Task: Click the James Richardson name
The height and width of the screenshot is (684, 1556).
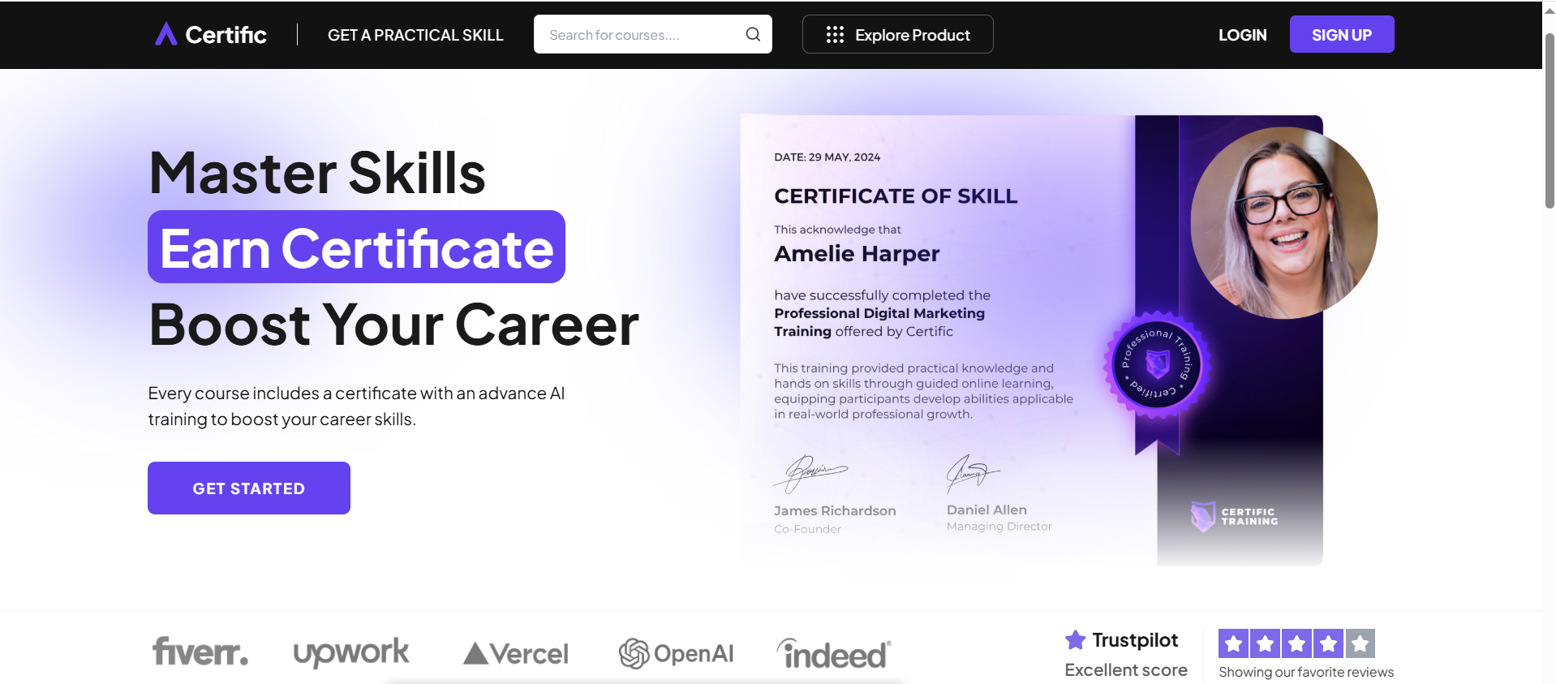Action: click(x=835, y=510)
